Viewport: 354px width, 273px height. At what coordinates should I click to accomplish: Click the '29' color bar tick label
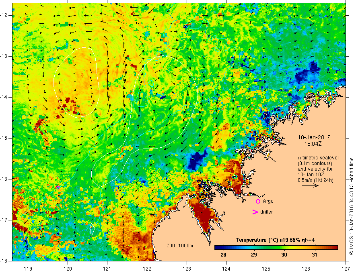254,255
